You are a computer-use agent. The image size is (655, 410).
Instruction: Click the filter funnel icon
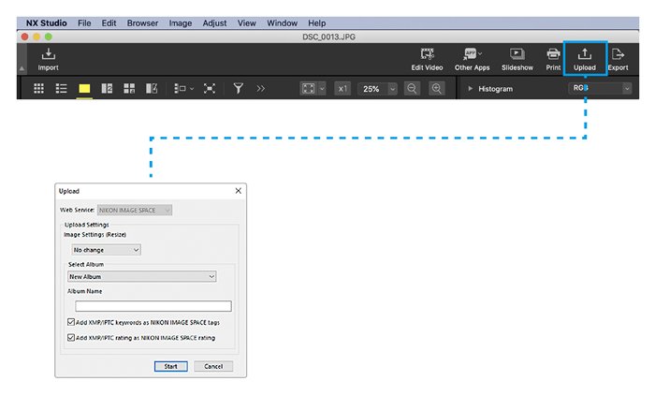(x=239, y=88)
